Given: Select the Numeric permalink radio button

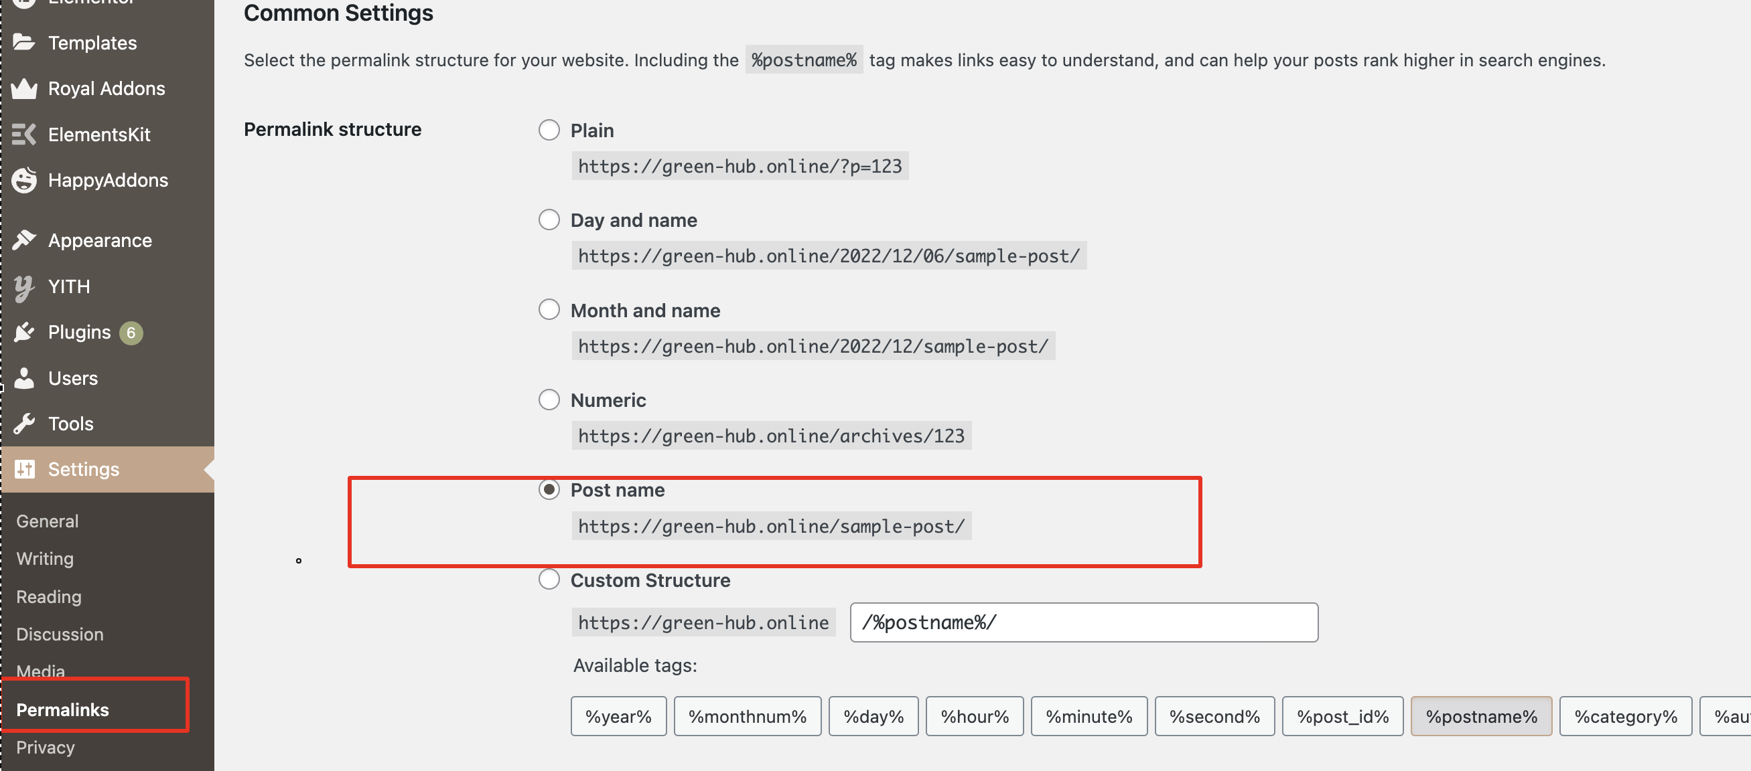Looking at the screenshot, I should [x=549, y=400].
